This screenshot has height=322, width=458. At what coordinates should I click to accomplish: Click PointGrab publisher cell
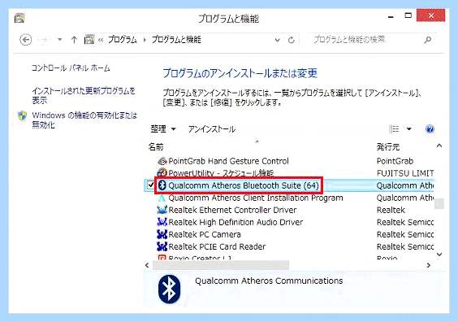pos(395,161)
